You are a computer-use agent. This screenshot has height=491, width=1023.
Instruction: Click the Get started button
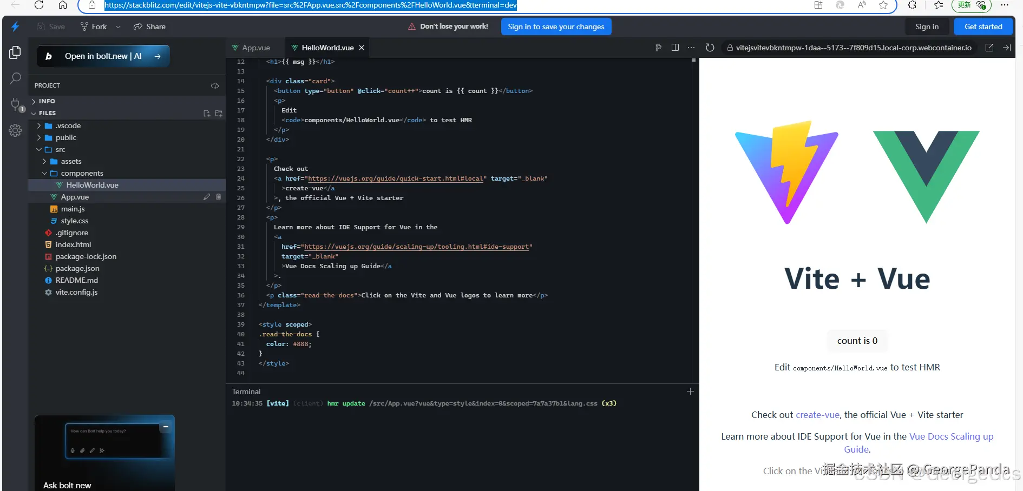[x=983, y=26]
